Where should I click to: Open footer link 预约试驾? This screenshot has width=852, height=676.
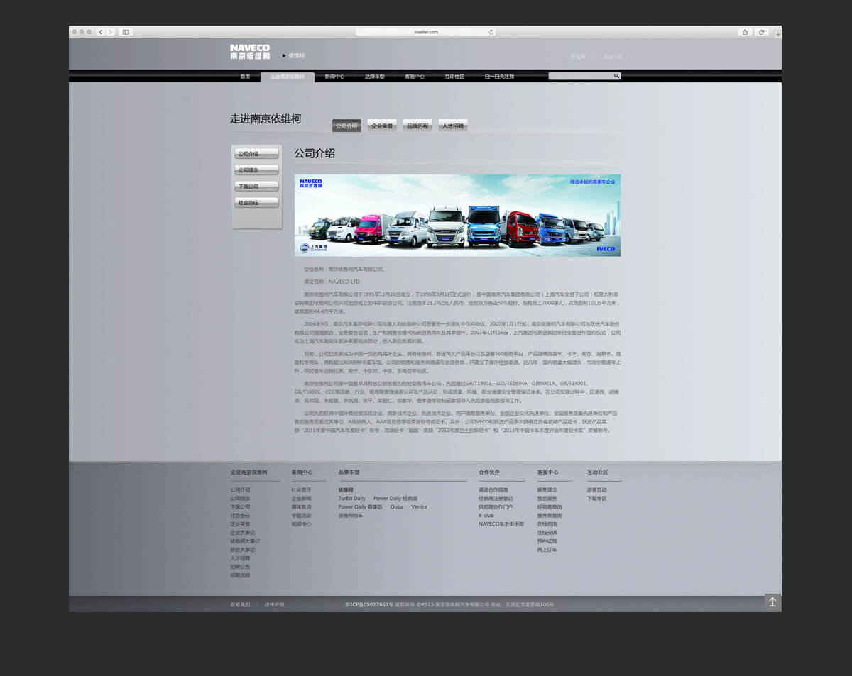(x=547, y=541)
